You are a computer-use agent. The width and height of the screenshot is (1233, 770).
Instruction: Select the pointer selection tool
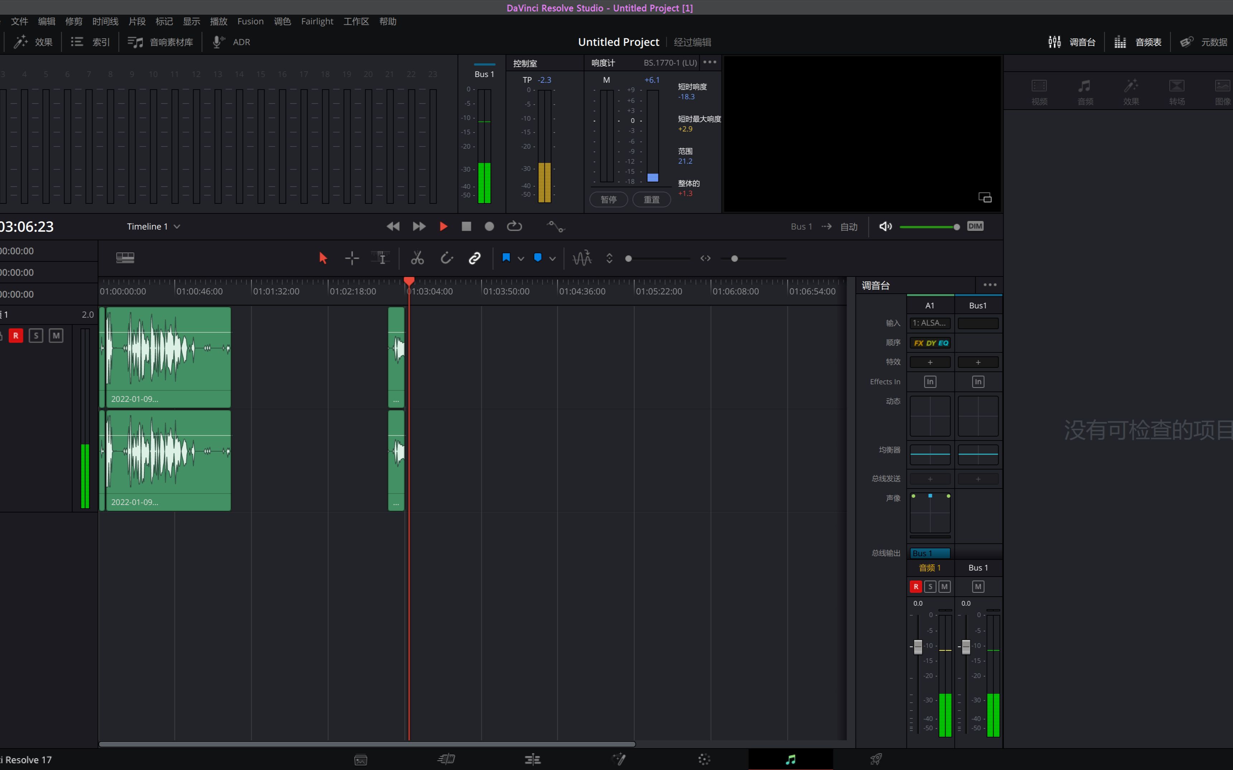click(323, 258)
